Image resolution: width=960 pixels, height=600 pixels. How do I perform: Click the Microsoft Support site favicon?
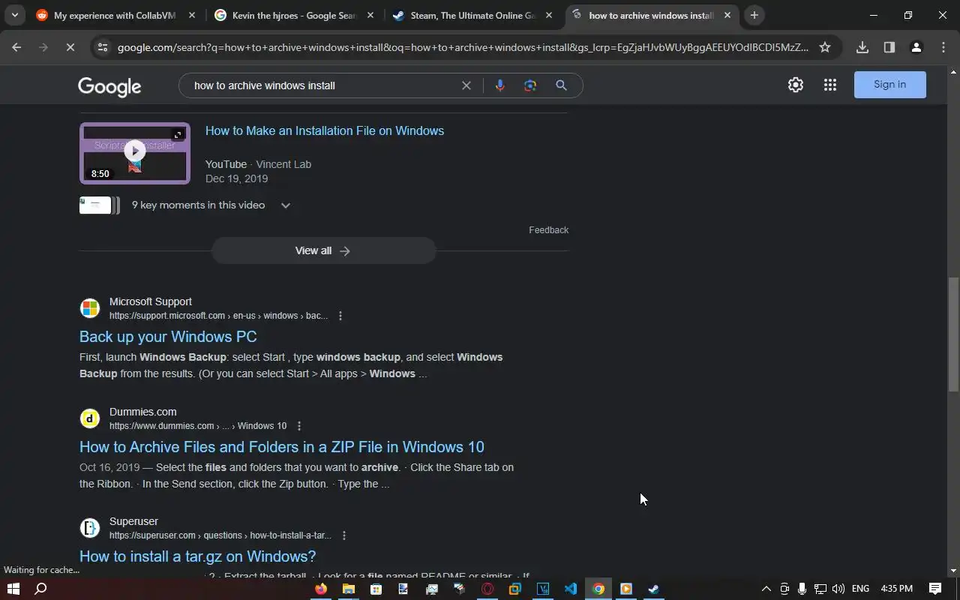tap(90, 308)
